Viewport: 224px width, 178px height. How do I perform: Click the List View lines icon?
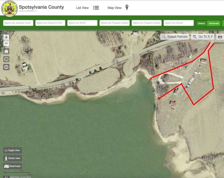click(x=96, y=8)
